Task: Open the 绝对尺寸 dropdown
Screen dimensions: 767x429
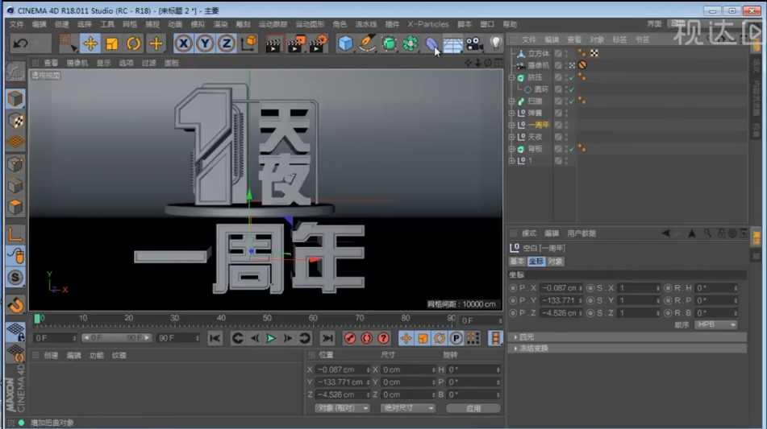Action: click(x=407, y=408)
